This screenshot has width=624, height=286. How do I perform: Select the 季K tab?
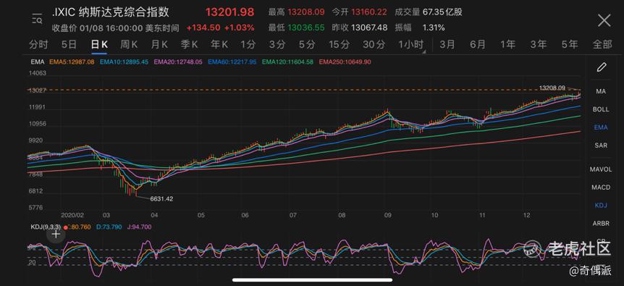coord(189,45)
